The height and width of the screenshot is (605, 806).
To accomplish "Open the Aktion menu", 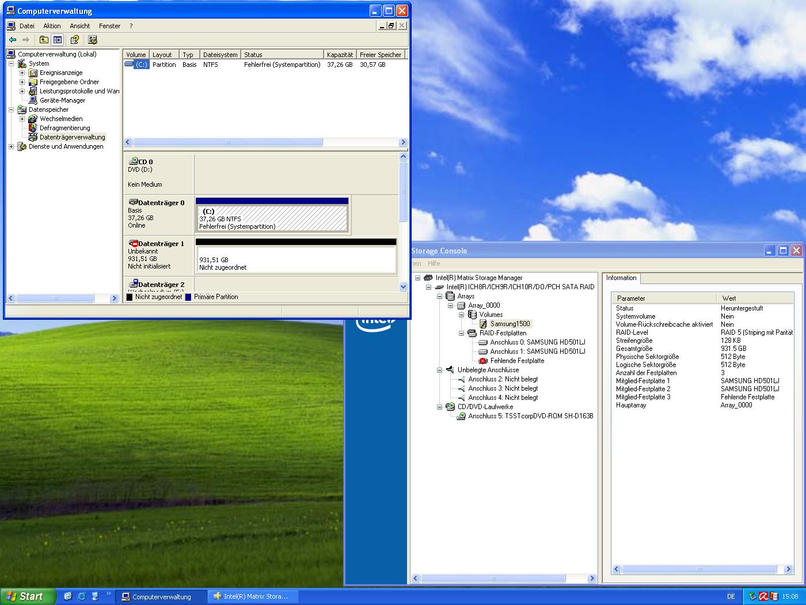I will [x=52, y=26].
